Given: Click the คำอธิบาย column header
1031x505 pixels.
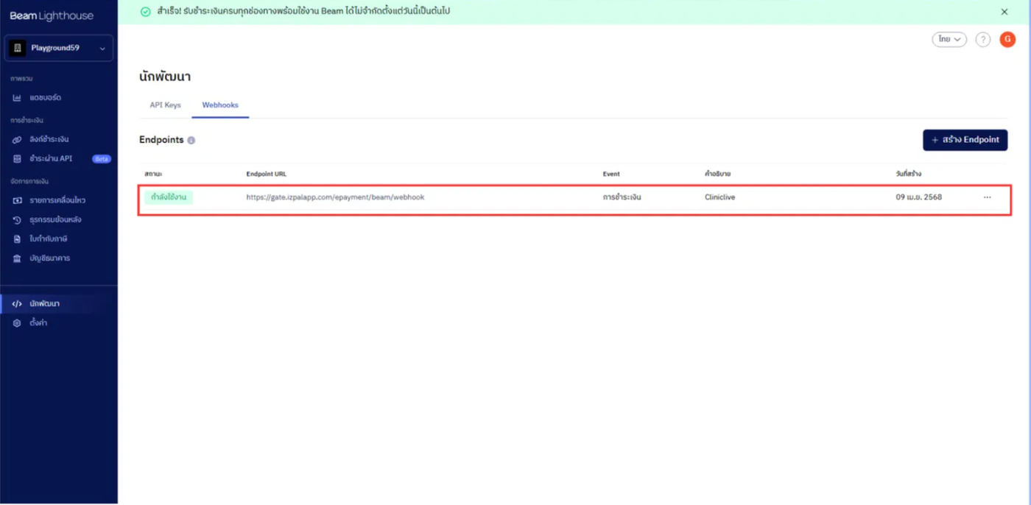Looking at the screenshot, I should (717, 174).
